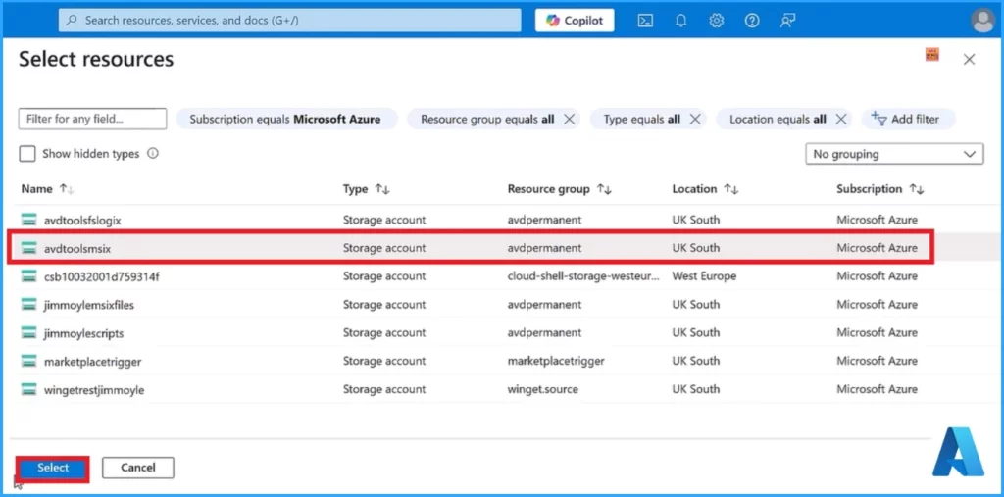Click storage icon beside jimmoylemsixfiles
This screenshot has height=497, width=1004.
coord(28,304)
